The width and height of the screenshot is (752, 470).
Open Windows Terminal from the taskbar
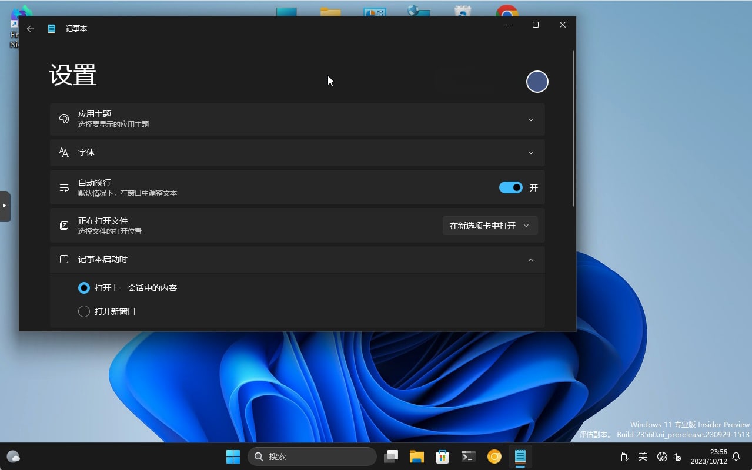coord(468,456)
